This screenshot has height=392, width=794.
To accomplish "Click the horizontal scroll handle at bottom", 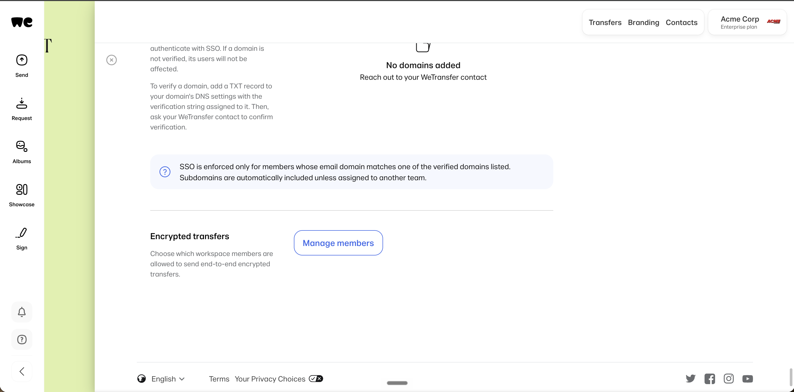I will pyautogui.click(x=397, y=383).
